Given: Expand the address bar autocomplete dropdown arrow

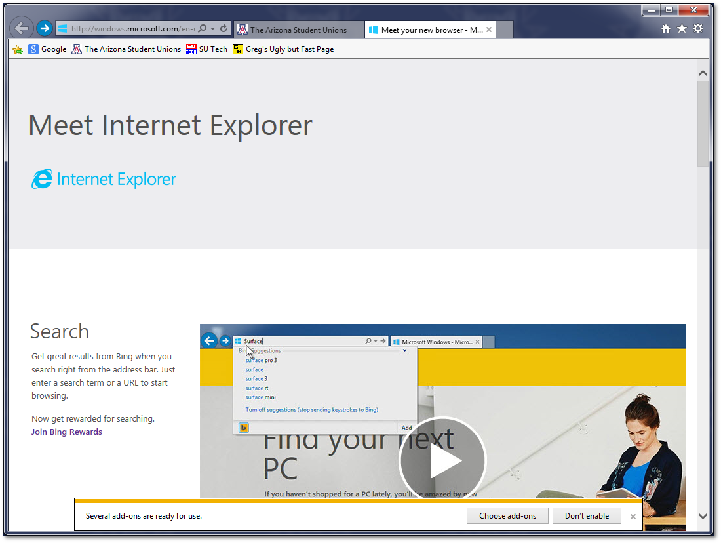Looking at the screenshot, I should tap(213, 29).
